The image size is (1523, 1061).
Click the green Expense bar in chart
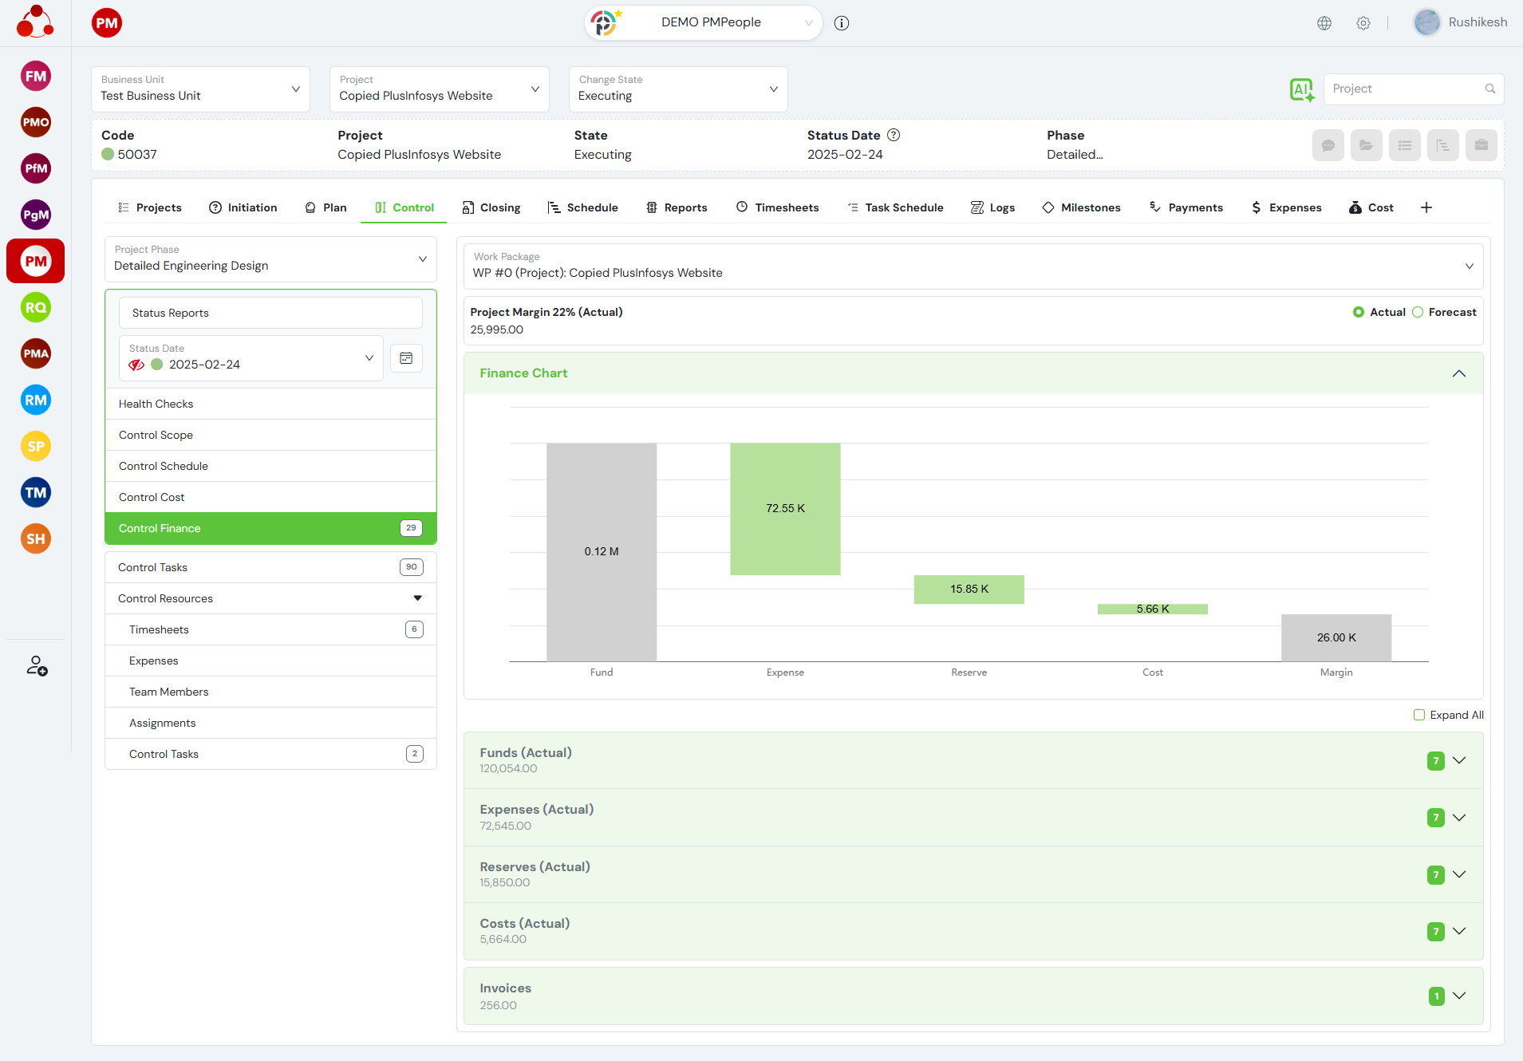tap(785, 509)
